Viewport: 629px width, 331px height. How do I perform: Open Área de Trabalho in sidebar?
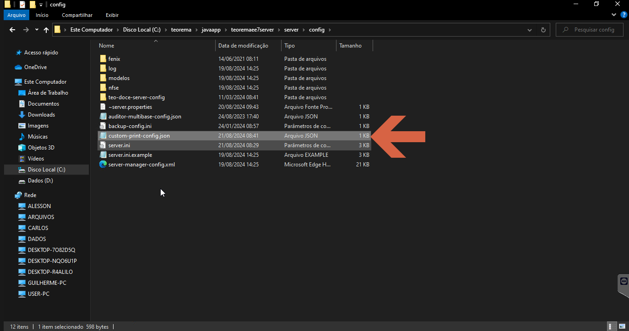(48, 93)
